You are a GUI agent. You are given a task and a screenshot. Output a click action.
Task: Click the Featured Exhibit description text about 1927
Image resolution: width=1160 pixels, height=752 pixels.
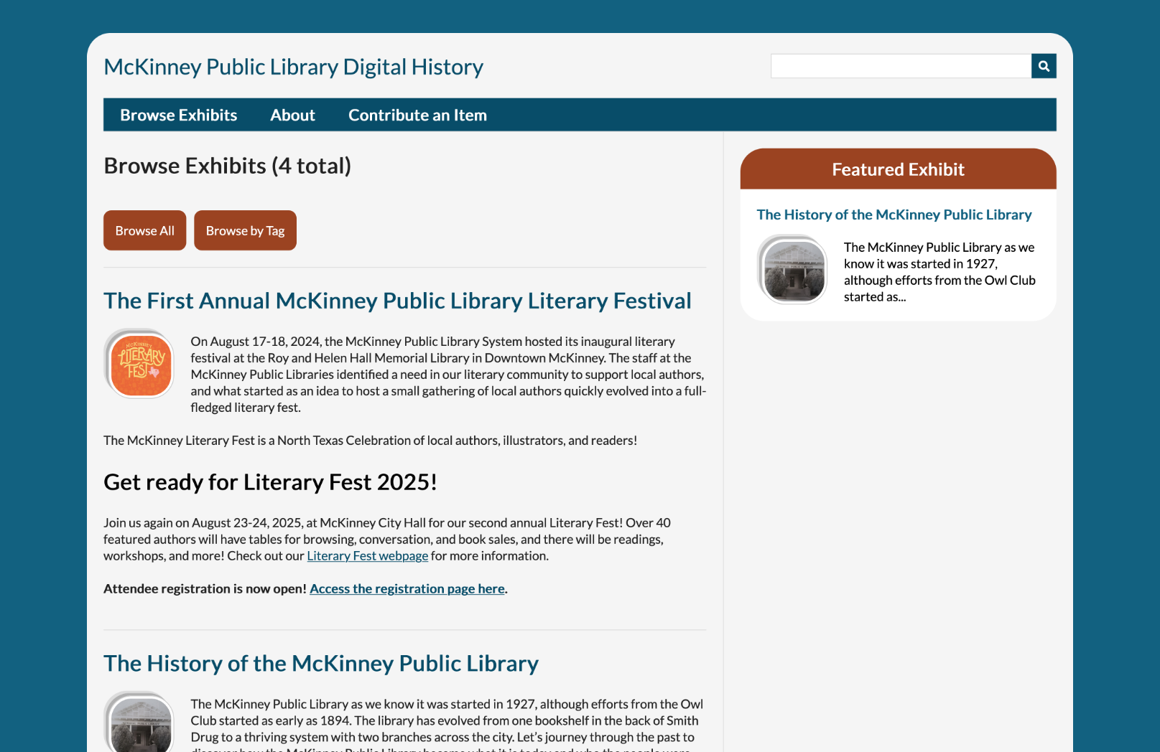(939, 272)
